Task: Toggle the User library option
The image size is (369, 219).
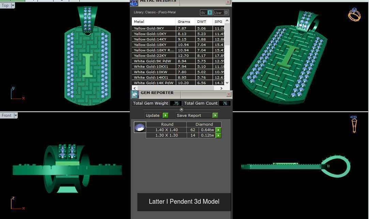Action: coord(221,13)
